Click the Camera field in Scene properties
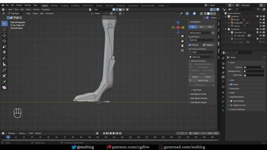 [254, 67]
